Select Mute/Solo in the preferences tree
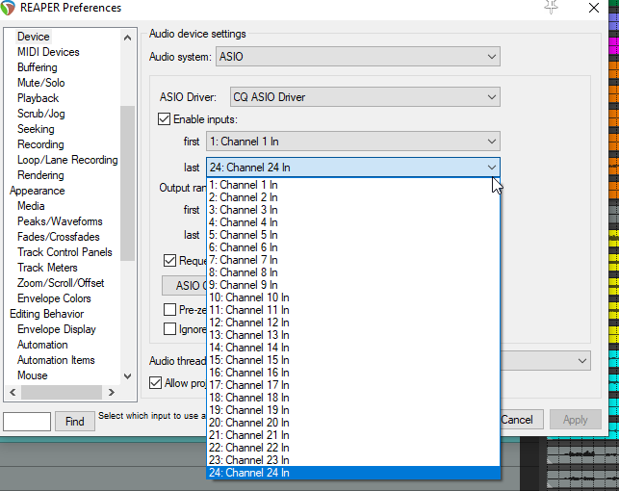 [41, 83]
